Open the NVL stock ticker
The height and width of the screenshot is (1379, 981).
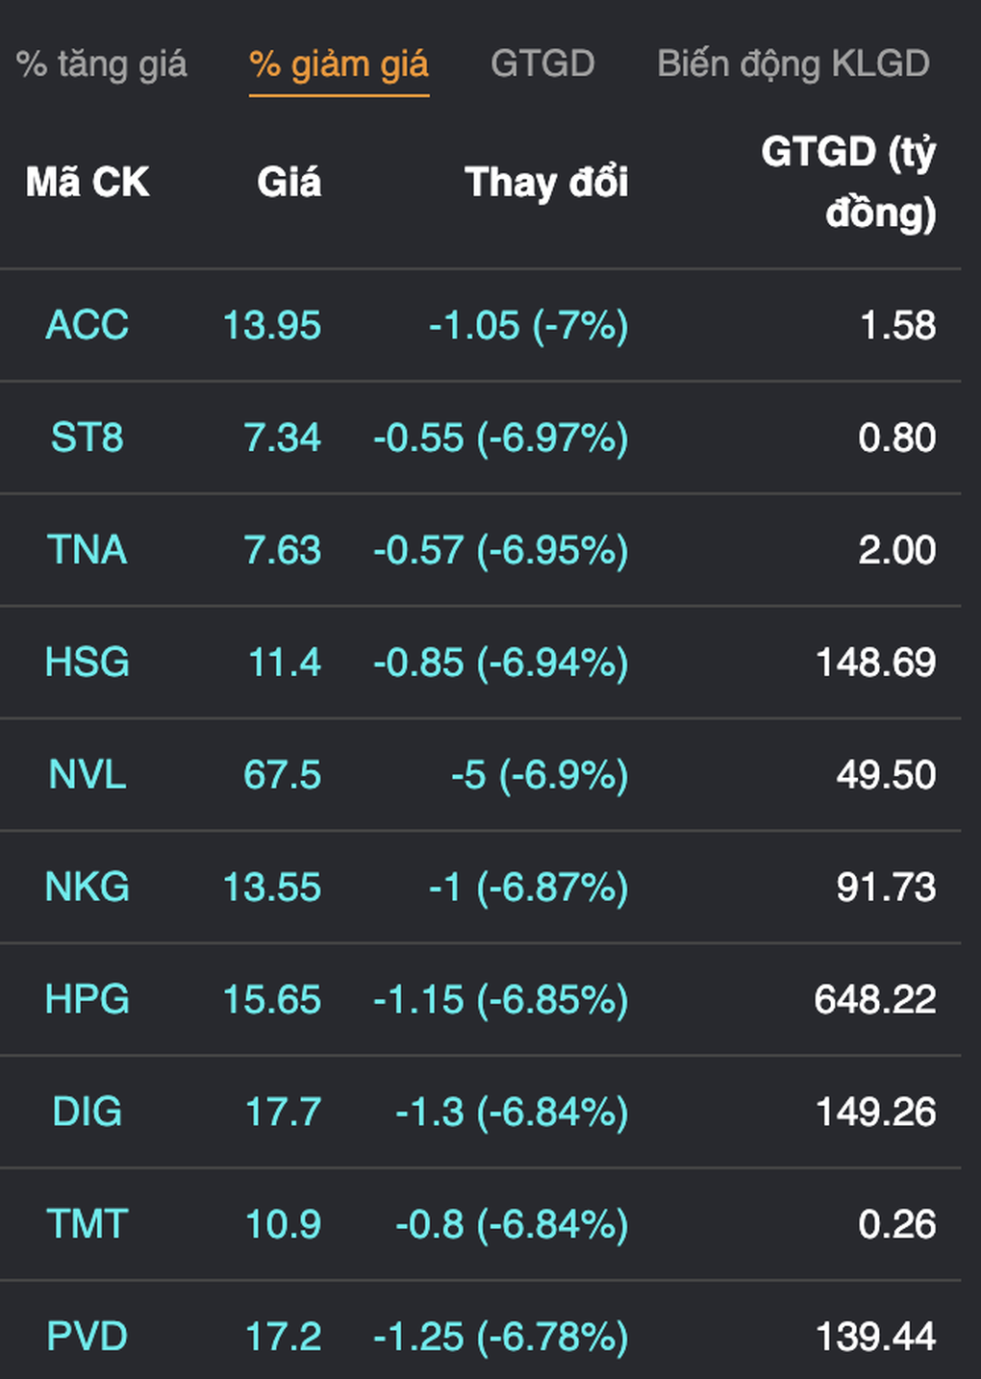coord(88,775)
